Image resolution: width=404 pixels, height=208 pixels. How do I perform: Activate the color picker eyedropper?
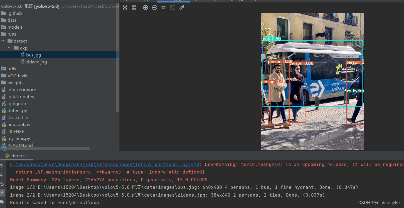[x=182, y=8]
